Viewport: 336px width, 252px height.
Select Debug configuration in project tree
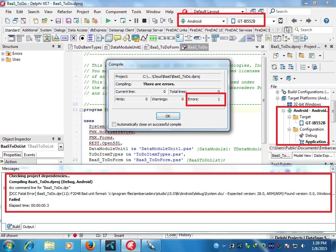[x=311, y=136]
